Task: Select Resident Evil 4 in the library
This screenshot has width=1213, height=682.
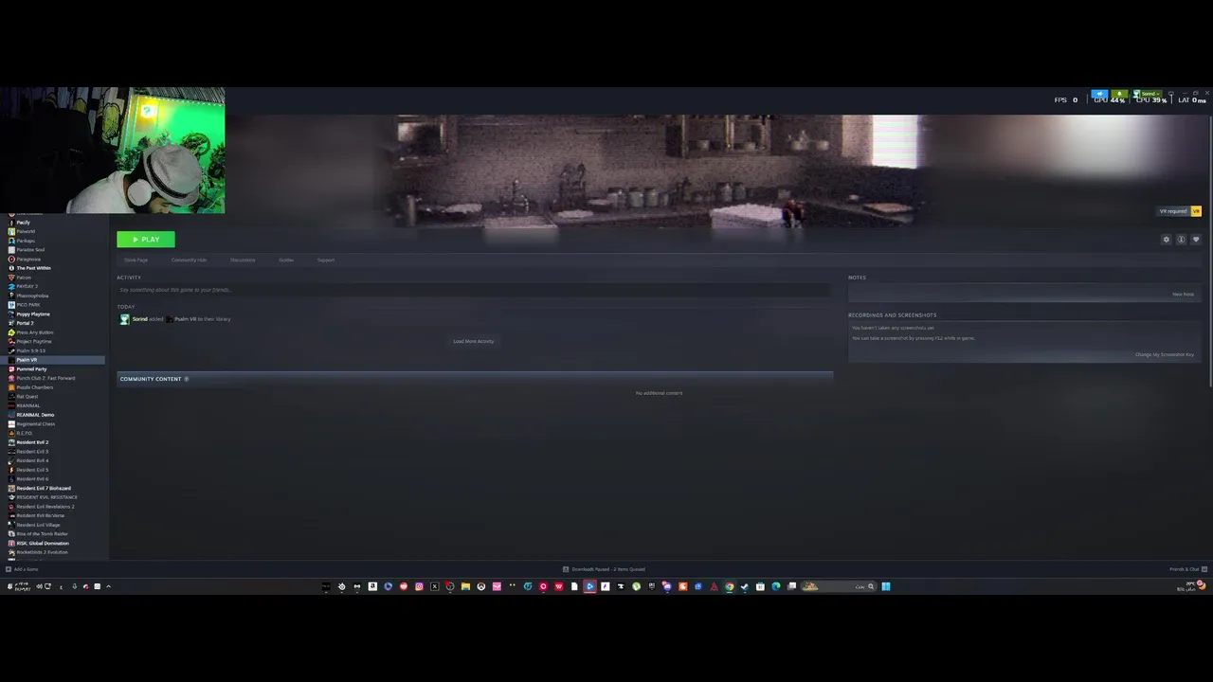Action: click(32, 460)
